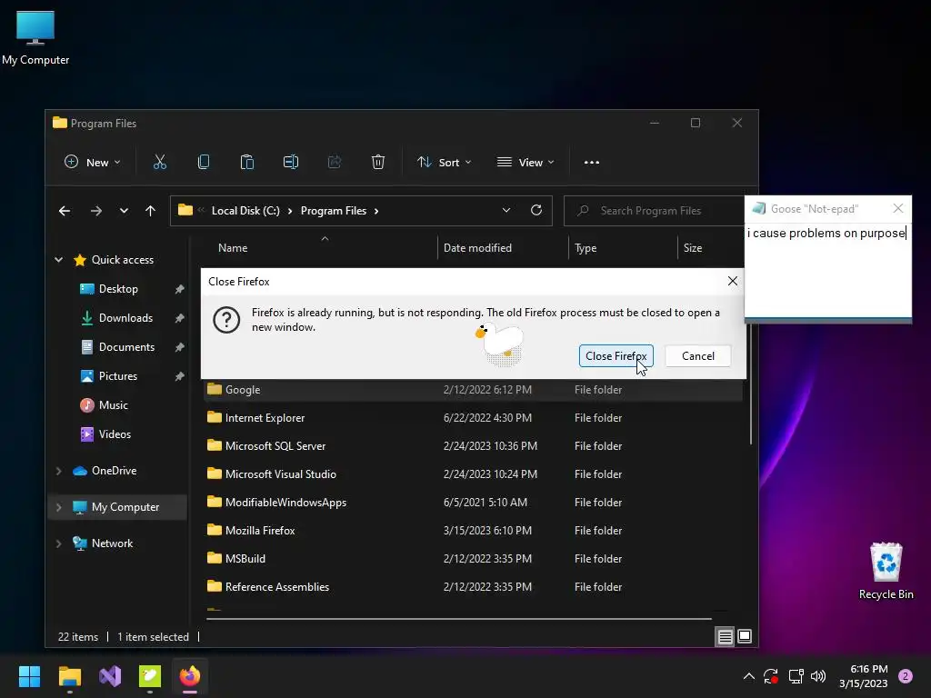931x698 pixels.
Task: Click the goose on the dialog
Action: (x=500, y=344)
